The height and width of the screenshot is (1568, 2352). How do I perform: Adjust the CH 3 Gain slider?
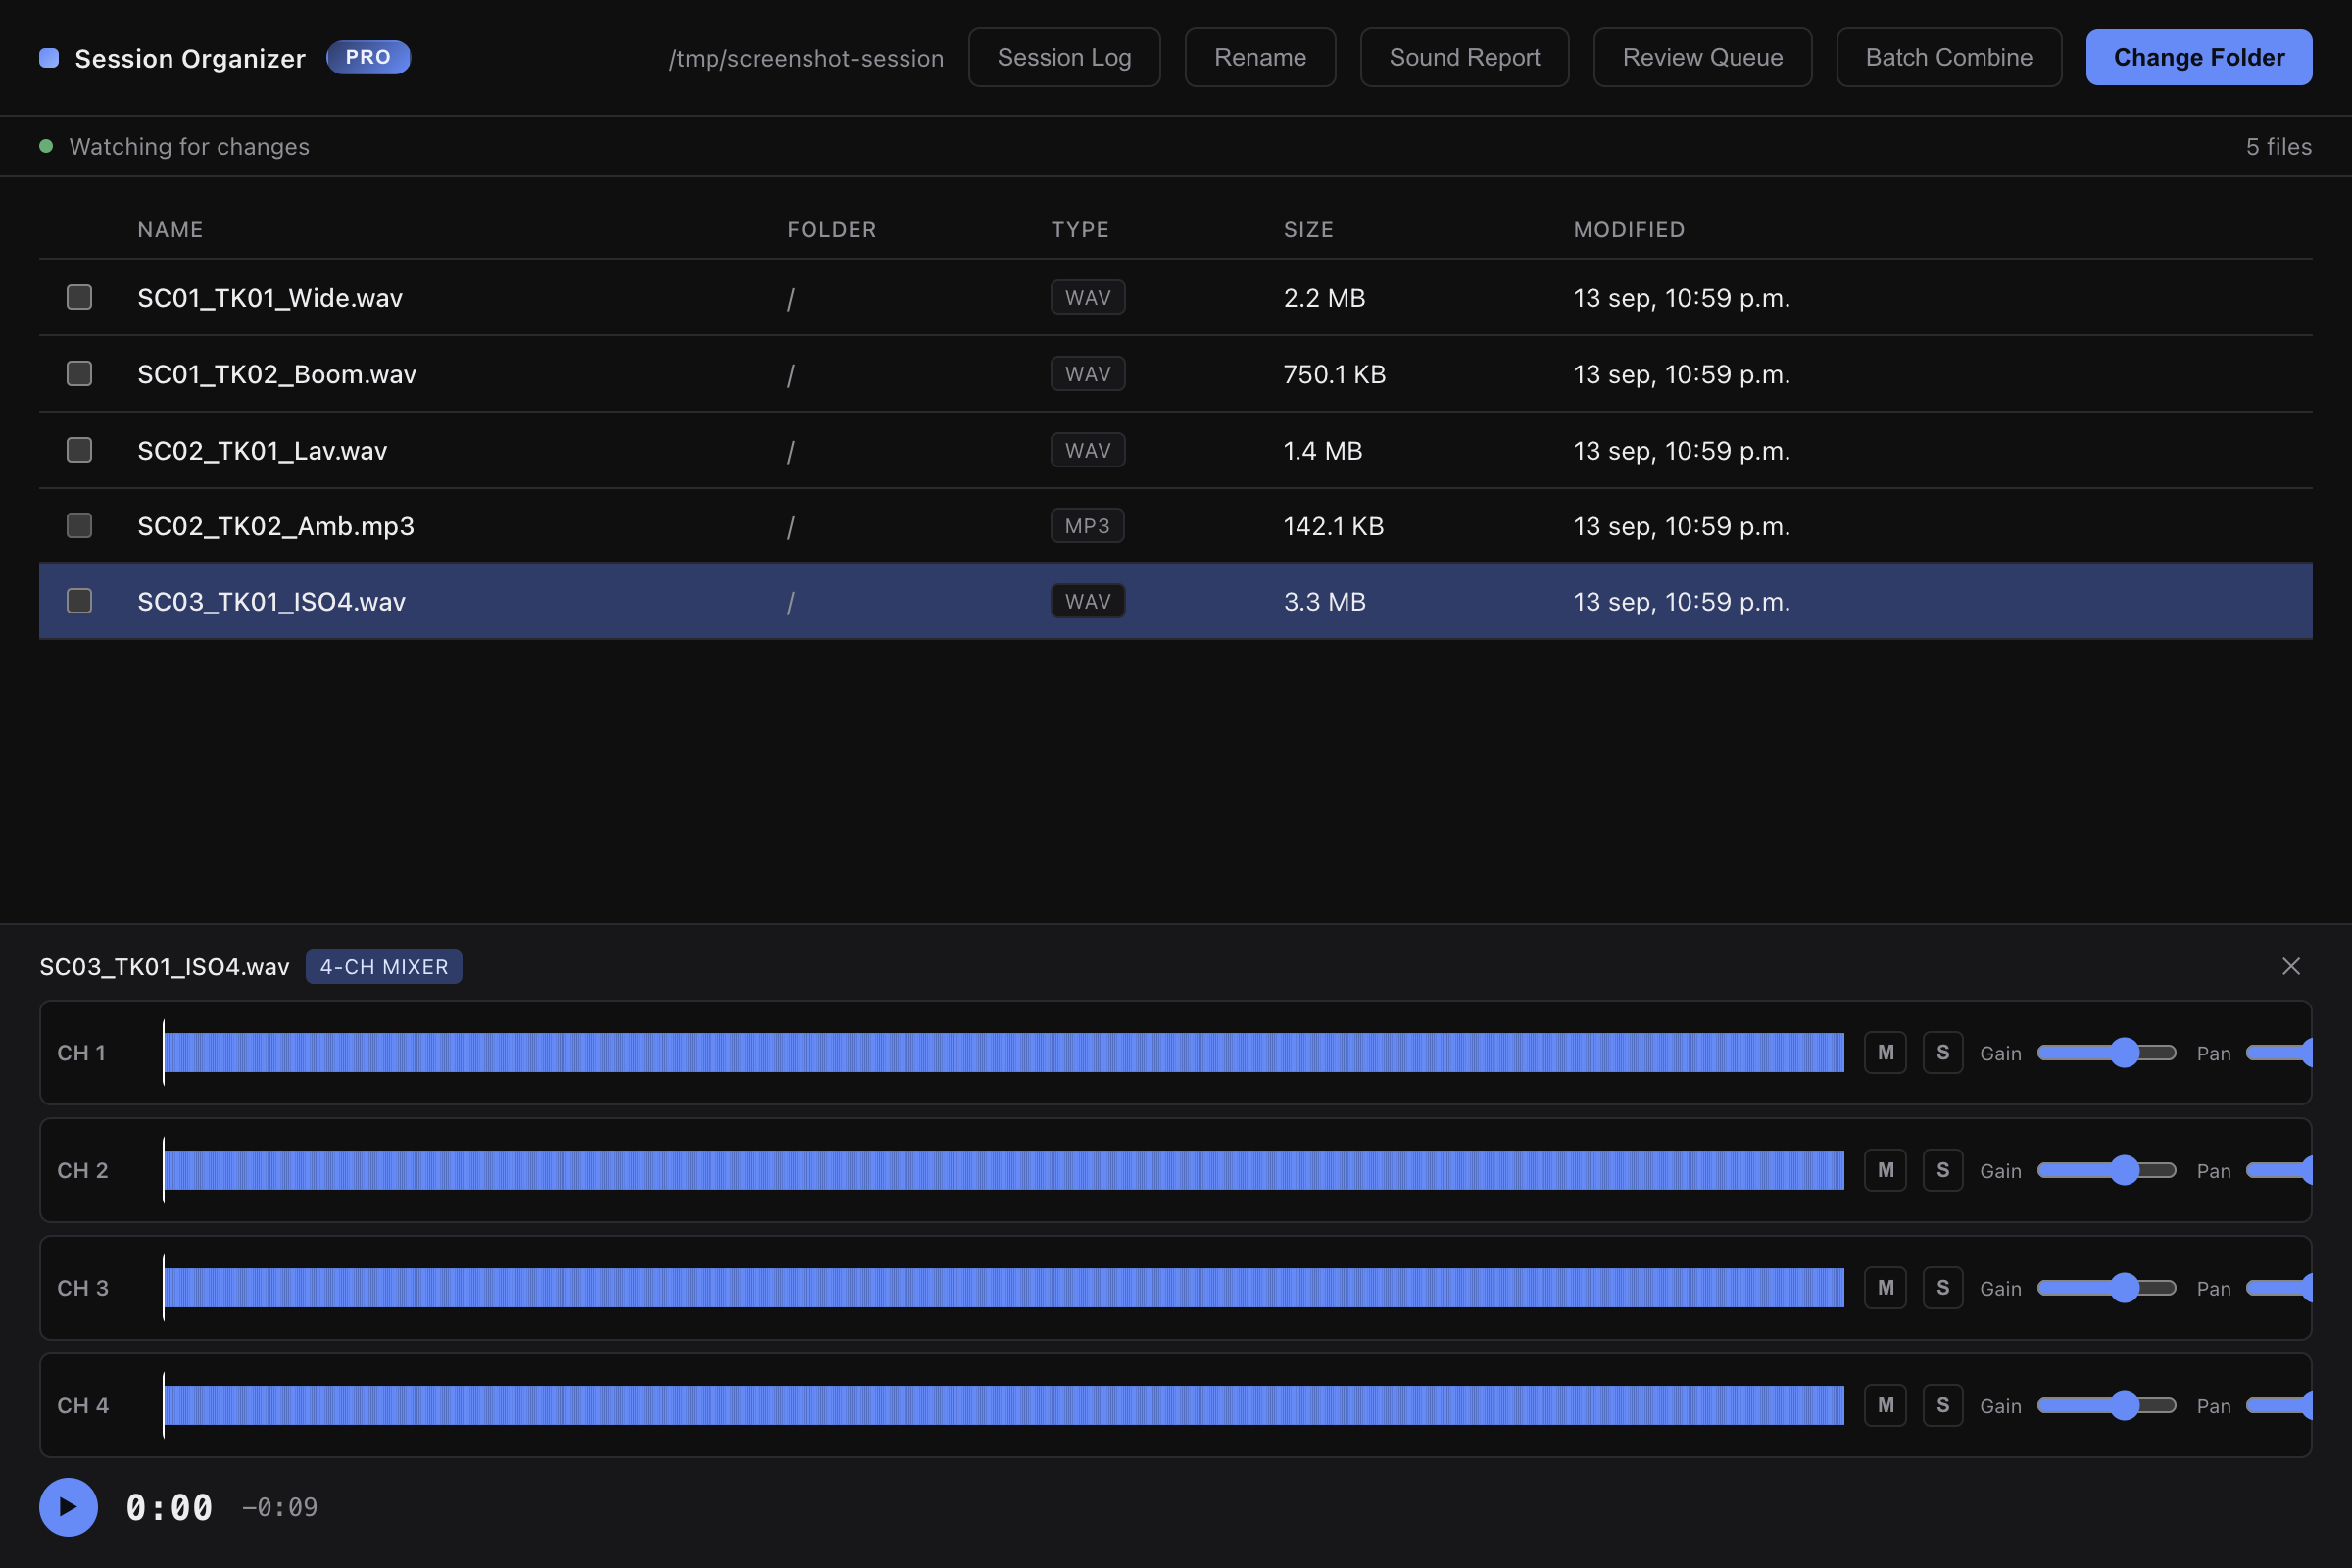[2106, 1288]
